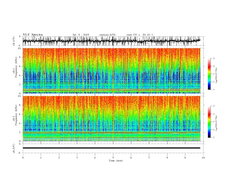
Task: Click the '-7' label on ch.2 colorbar
Action: (x=213, y=138)
